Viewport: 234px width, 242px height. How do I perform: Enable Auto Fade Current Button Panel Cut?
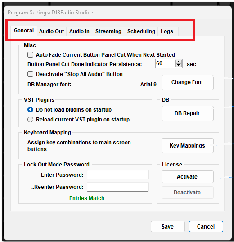point(30,54)
